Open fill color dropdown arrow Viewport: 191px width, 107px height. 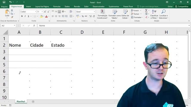tap(44, 16)
